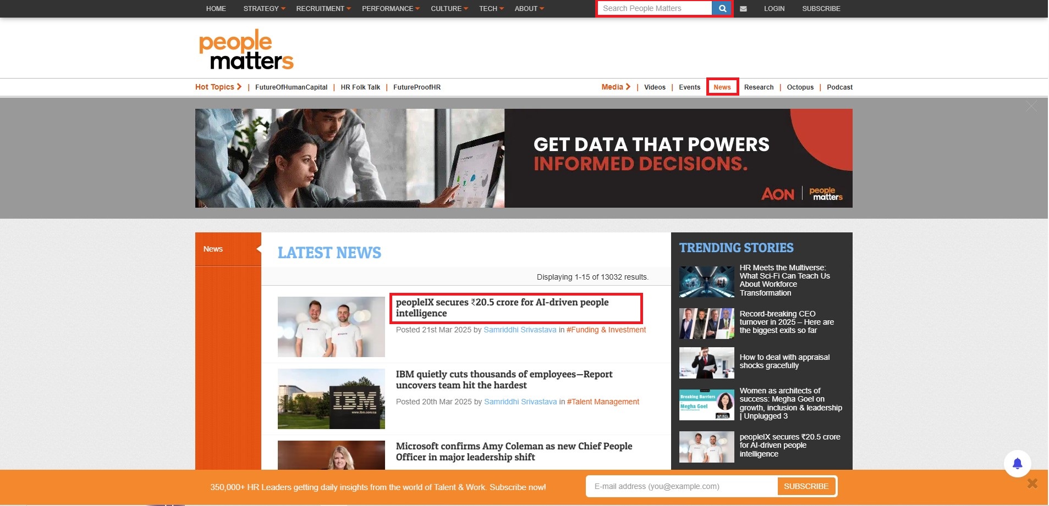Screen dimensions: 1049x506
Task: Expand the Strategy dropdown menu
Action: 264,9
